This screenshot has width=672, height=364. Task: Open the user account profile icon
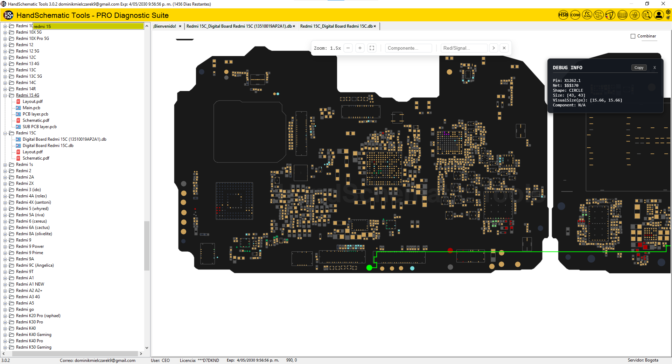659,15
